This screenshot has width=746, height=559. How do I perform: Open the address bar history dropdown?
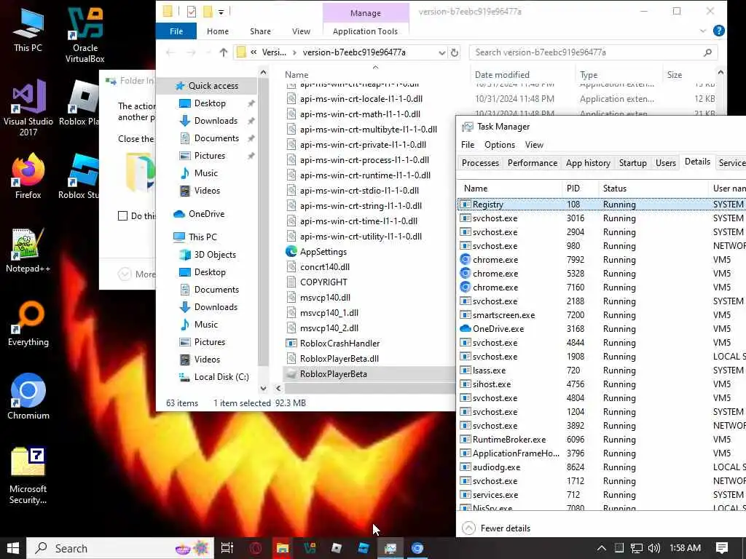pyautogui.click(x=442, y=52)
